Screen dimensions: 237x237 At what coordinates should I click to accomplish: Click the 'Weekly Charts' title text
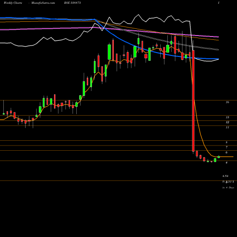pos(13,3)
